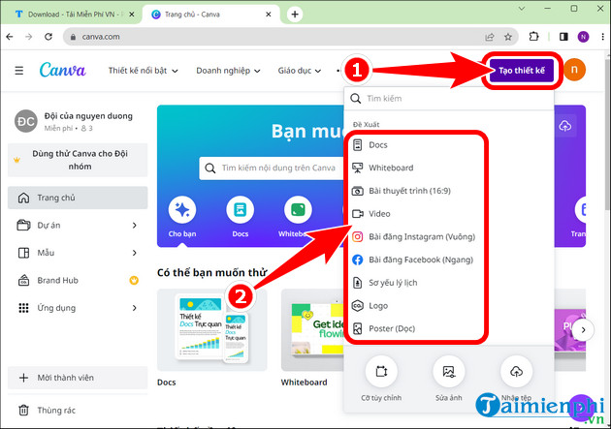
Task: Click the page vertical scrollbar
Action: (607, 135)
